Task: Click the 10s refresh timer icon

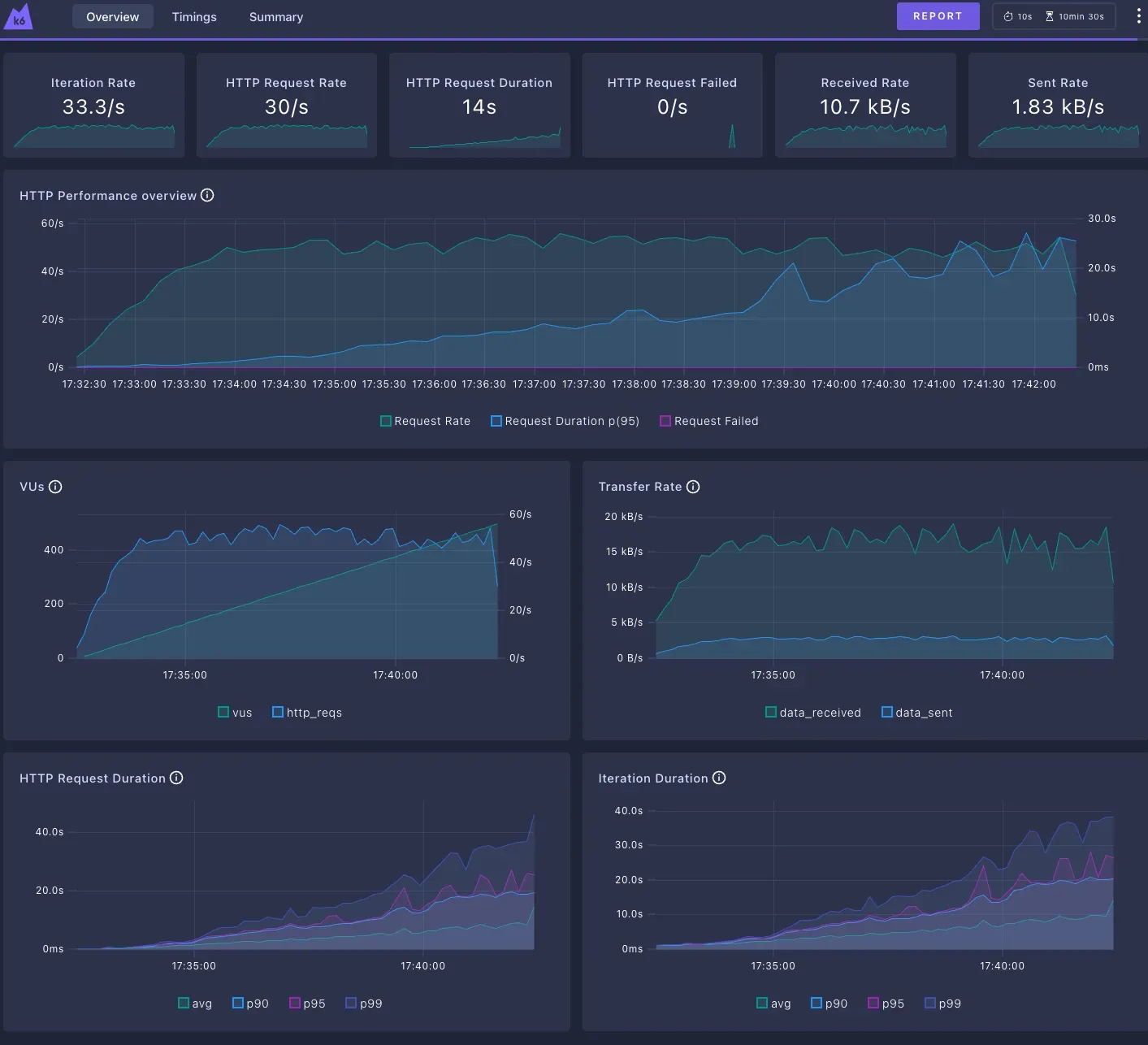Action: click(1007, 16)
